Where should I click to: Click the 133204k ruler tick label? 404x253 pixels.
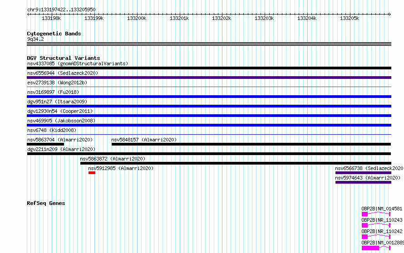click(307, 18)
